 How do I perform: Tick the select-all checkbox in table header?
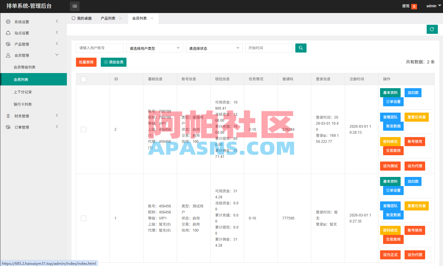pos(84,79)
